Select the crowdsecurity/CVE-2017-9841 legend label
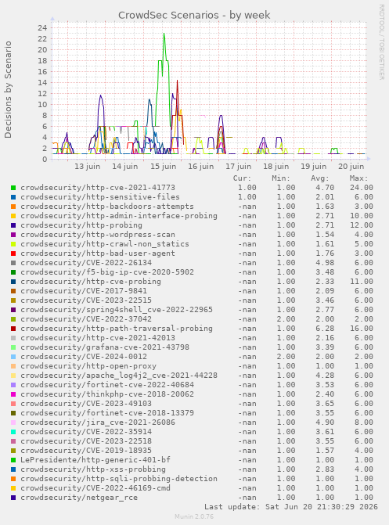The width and height of the screenshot is (389, 525). point(84,290)
